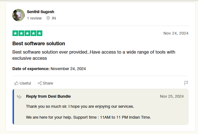Click the third green star in the rating
This screenshot has width=198, height=134.
tap(27, 33)
